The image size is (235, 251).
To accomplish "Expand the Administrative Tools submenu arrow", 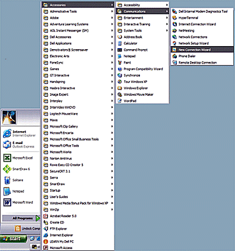I will (x=112, y=11).
